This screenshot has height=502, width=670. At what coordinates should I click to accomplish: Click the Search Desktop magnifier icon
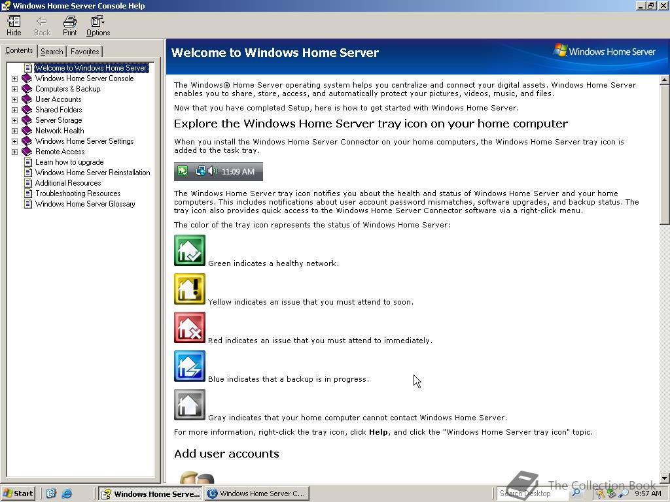[x=576, y=493]
